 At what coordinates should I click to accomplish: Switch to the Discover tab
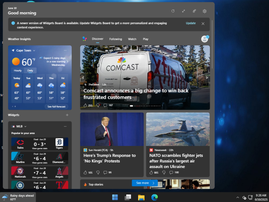(98, 39)
